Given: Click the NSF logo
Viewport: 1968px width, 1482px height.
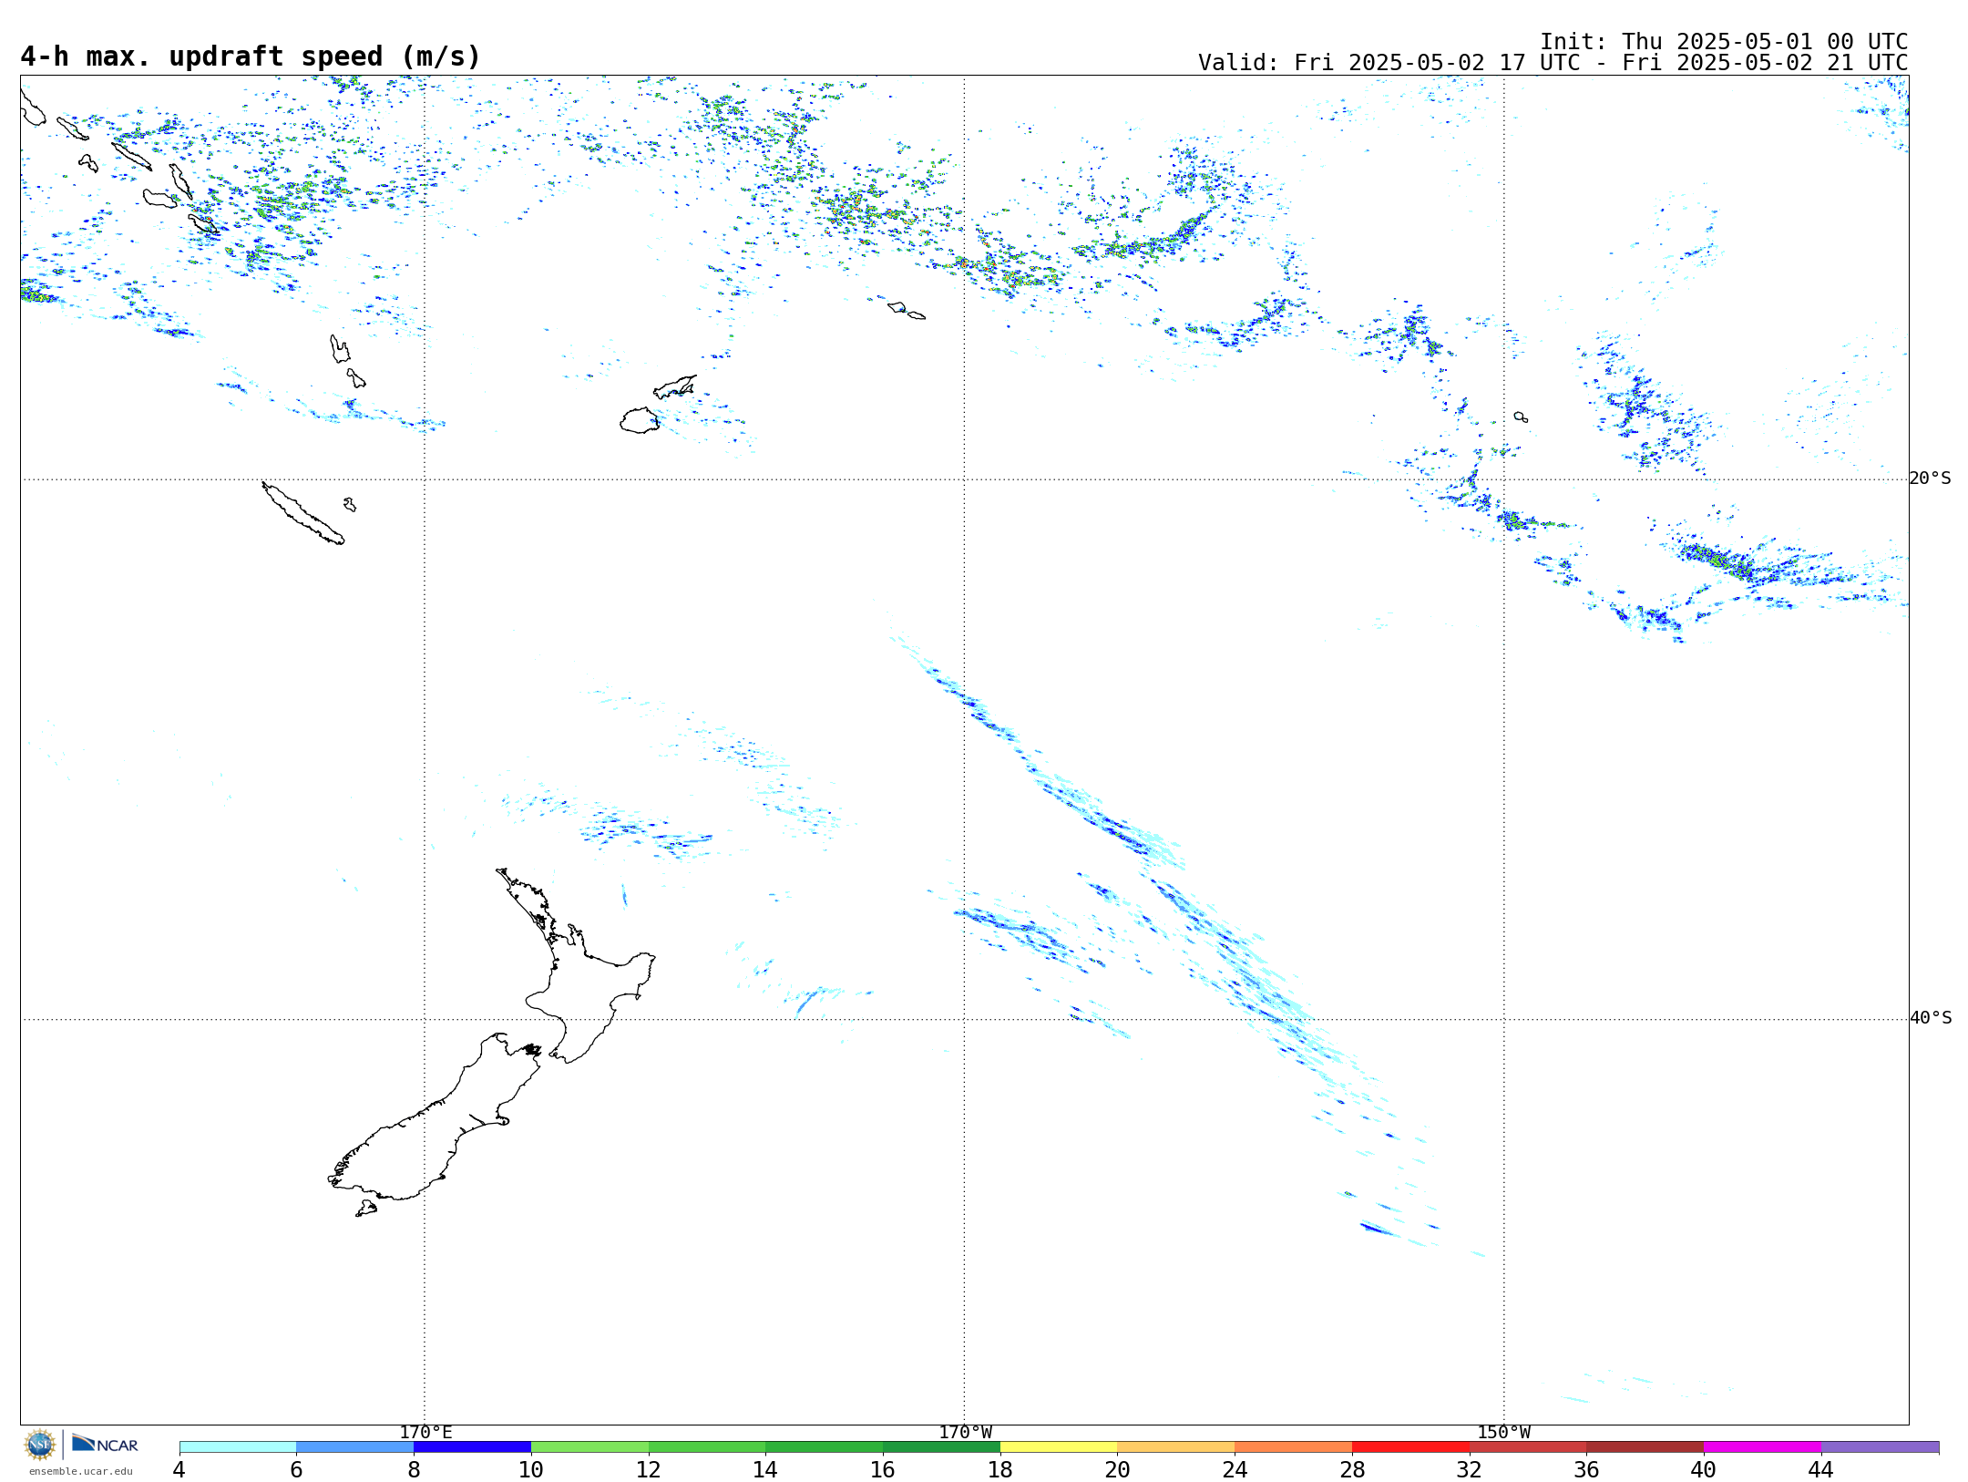Looking at the screenshot, I should [x=40, y=1445].
